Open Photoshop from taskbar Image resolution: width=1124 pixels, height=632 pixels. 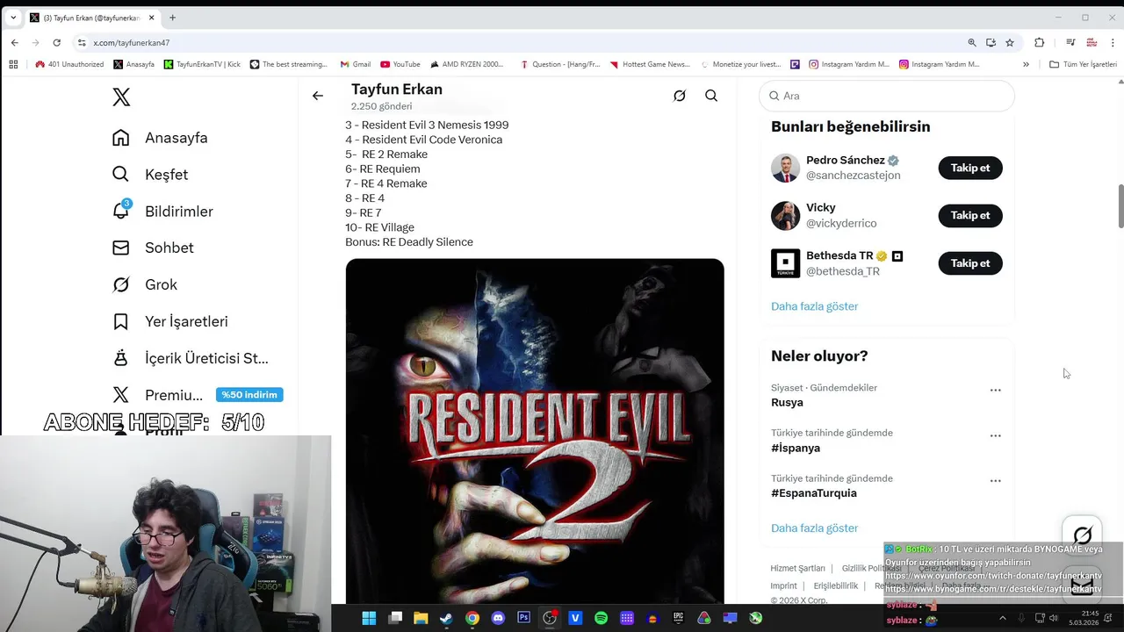pyautogui.click(x=523, y=618)
